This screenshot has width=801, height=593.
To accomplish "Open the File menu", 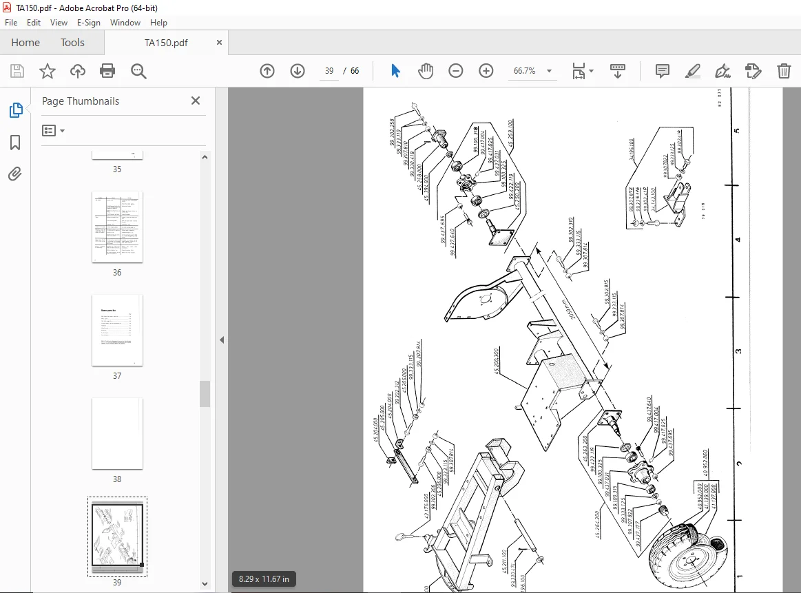I will pyautogui.click(x=11, y=23).
